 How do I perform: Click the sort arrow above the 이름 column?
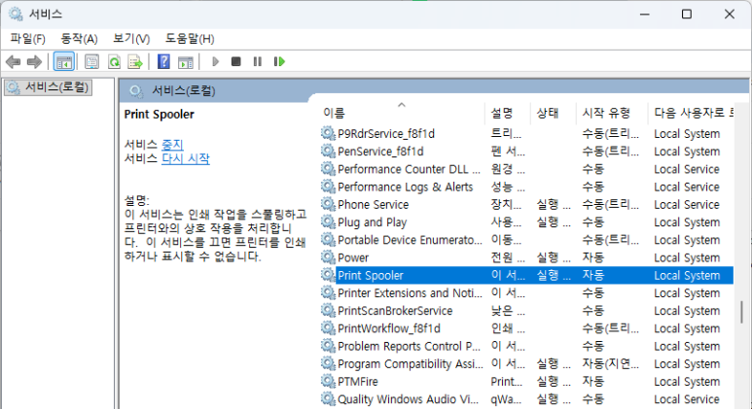[x=402, y=104]
